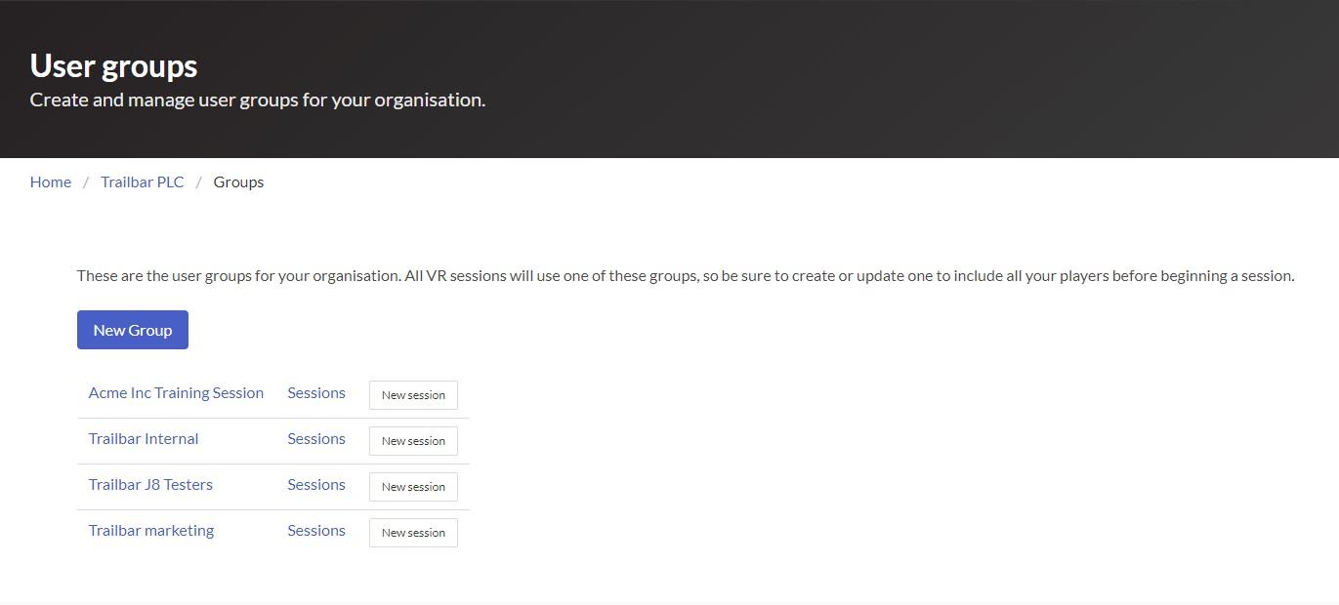Image resolution: width=1339 pixels, height=605 pixels.
Task: Start New session for Trailbar marketing
Action: pyautogui.click(x=413, y=533)
